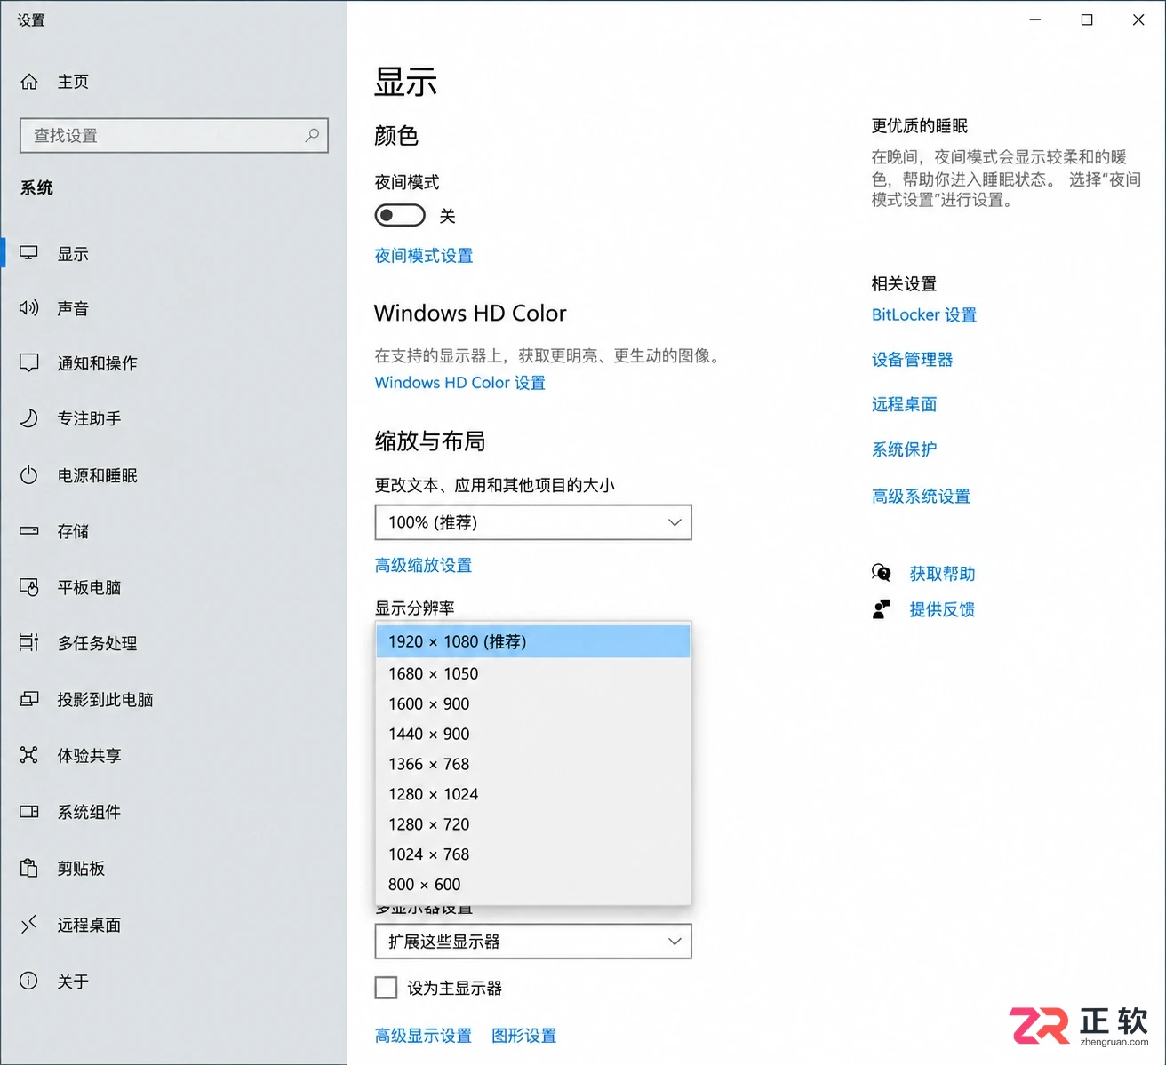
Task: Click the 主页 home label
Action: tap(73, 82)
